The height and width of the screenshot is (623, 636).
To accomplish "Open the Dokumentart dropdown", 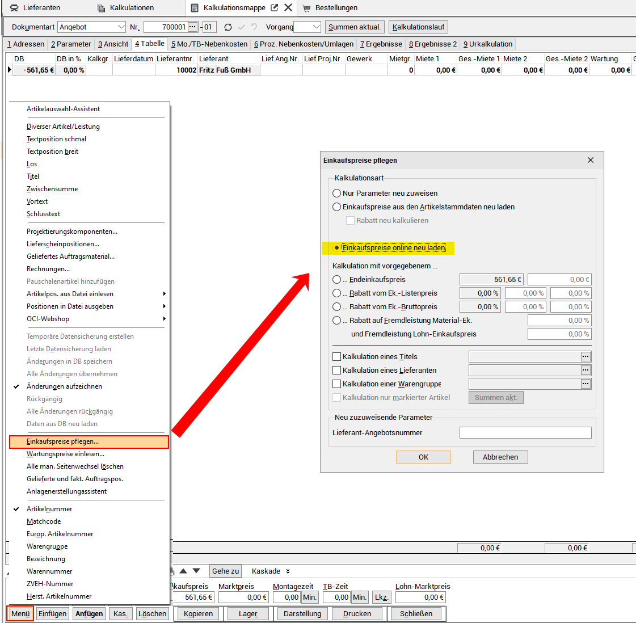I will 121,27.
